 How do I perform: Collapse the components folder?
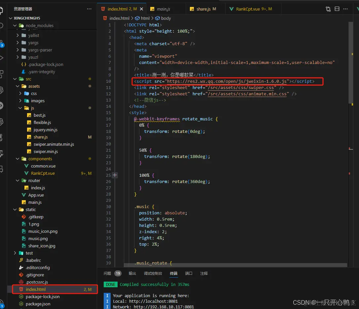click(x=18, y=159)
